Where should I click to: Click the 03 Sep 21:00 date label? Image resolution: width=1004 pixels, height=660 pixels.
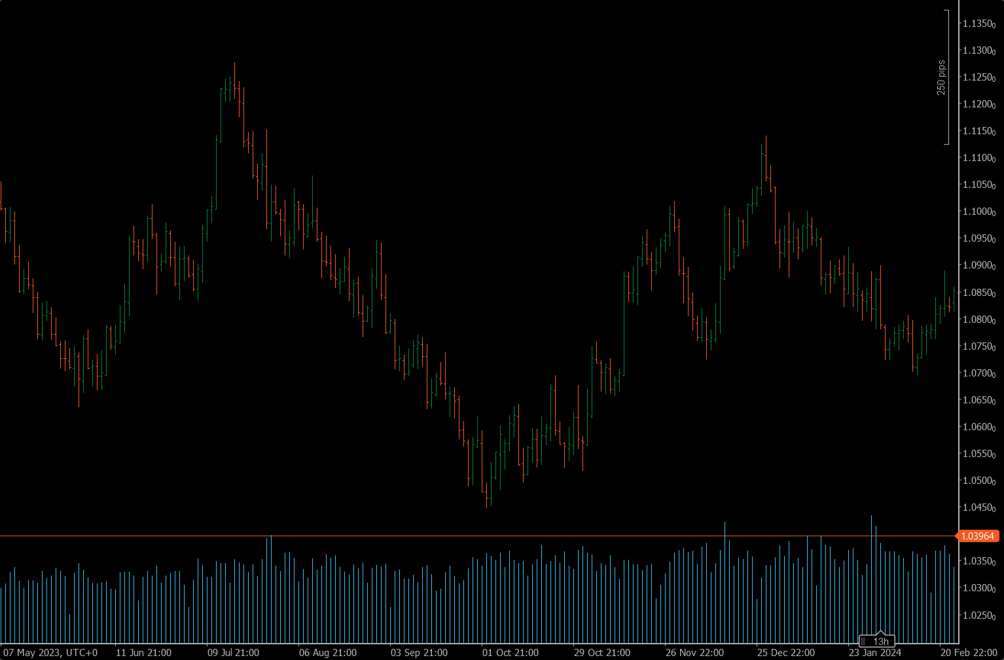point(419,653)
